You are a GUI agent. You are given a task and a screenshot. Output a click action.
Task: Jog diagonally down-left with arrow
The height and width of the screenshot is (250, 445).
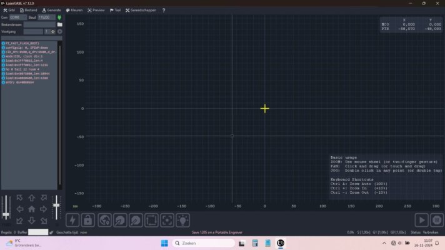(19, 221)
